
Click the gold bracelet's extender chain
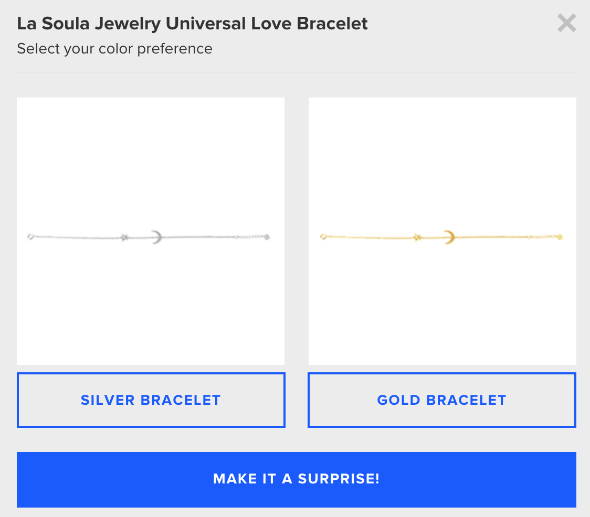[x=543, y=237]
